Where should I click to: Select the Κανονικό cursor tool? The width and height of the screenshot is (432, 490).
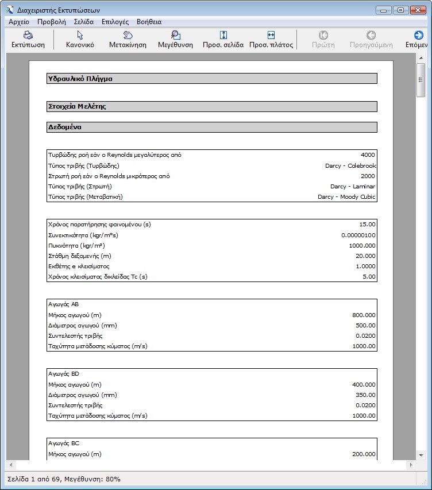80,35
